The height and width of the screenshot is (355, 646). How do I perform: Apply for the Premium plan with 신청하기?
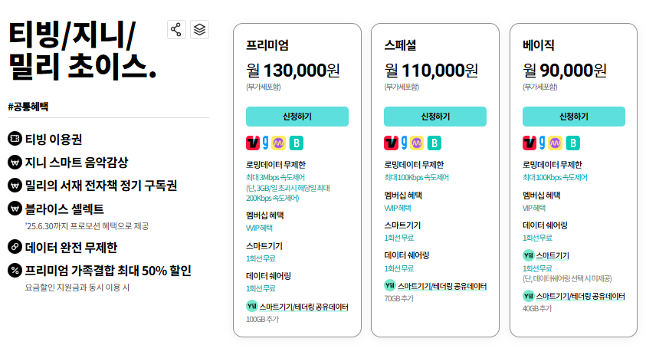click(x=297, y=117)
